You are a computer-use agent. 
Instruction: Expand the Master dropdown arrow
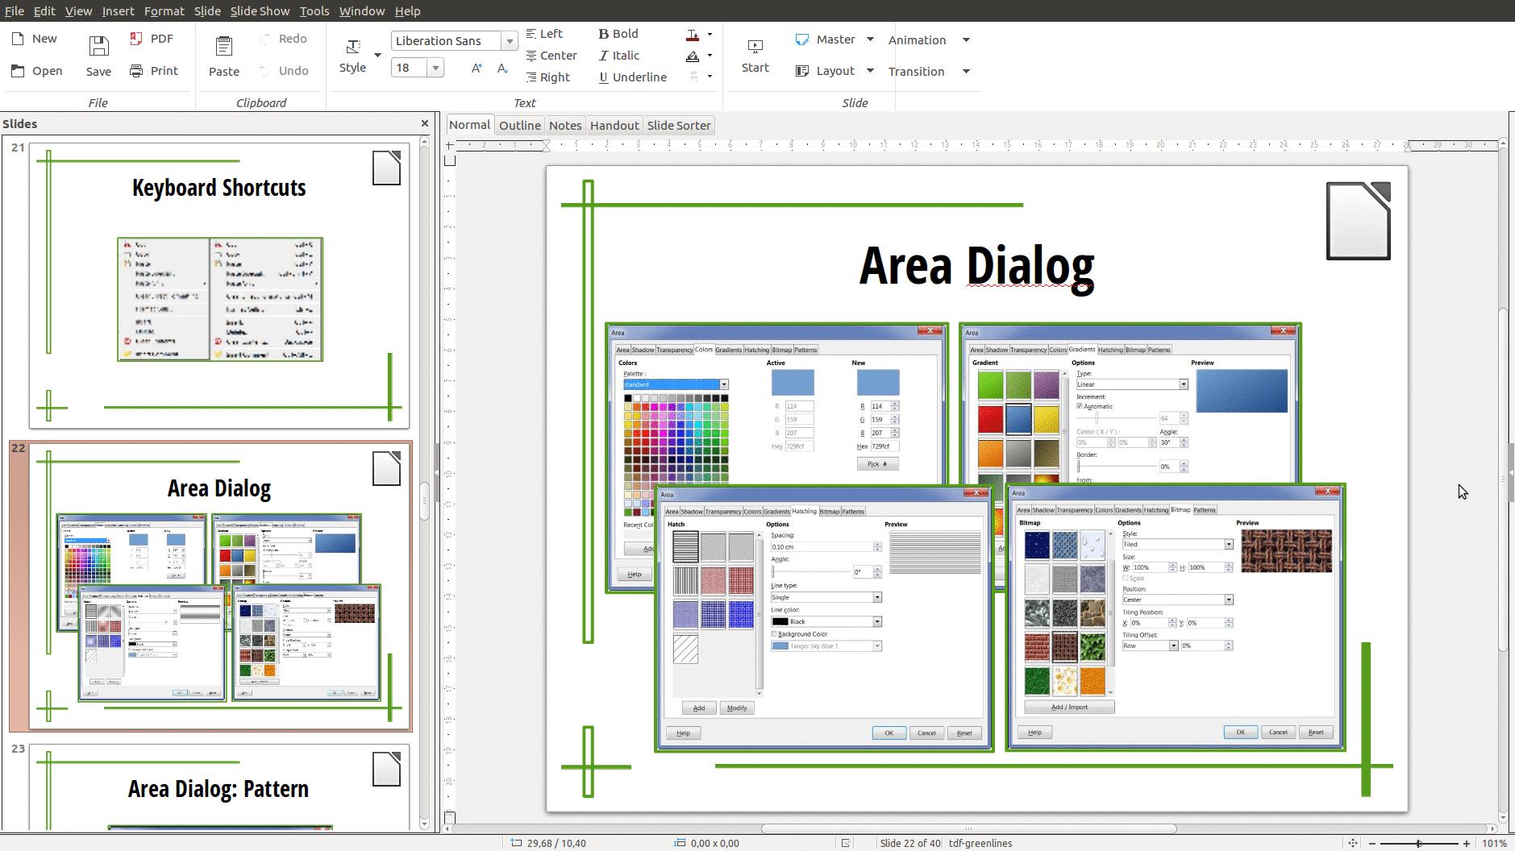870,39
